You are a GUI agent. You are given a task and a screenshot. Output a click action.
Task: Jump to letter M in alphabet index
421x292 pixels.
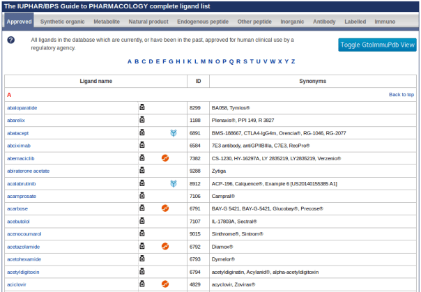[203, 61]
